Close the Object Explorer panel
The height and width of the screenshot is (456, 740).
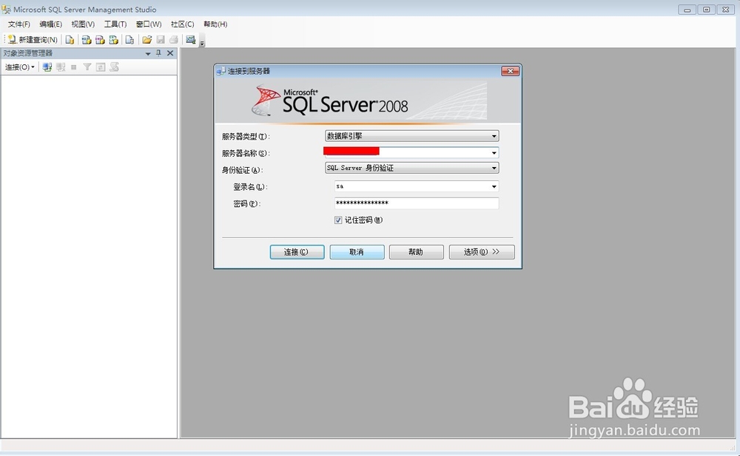(170, 53)
